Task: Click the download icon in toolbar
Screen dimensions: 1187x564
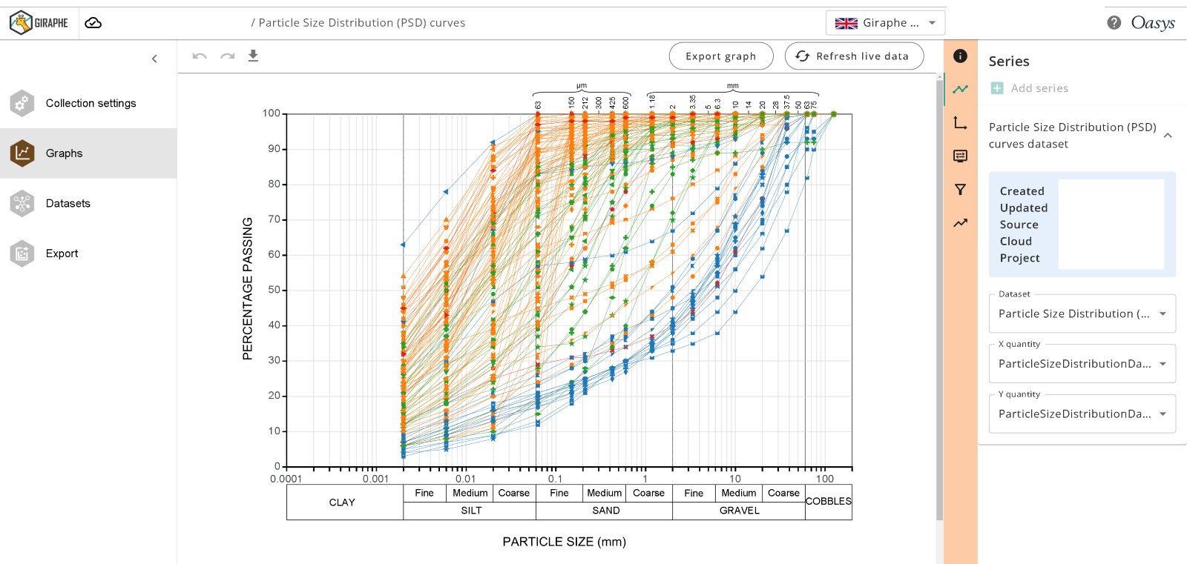Action: pyautogui.click(x=253, y=56)
